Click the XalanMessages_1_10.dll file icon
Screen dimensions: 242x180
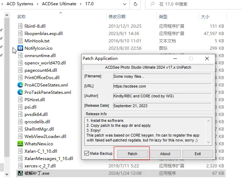(20, 158)
